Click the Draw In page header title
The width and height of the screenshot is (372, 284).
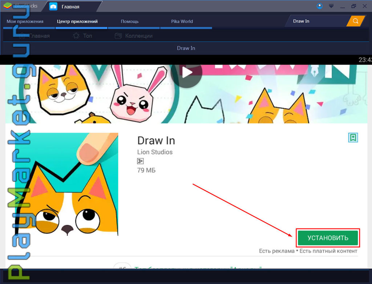[186, 48]
